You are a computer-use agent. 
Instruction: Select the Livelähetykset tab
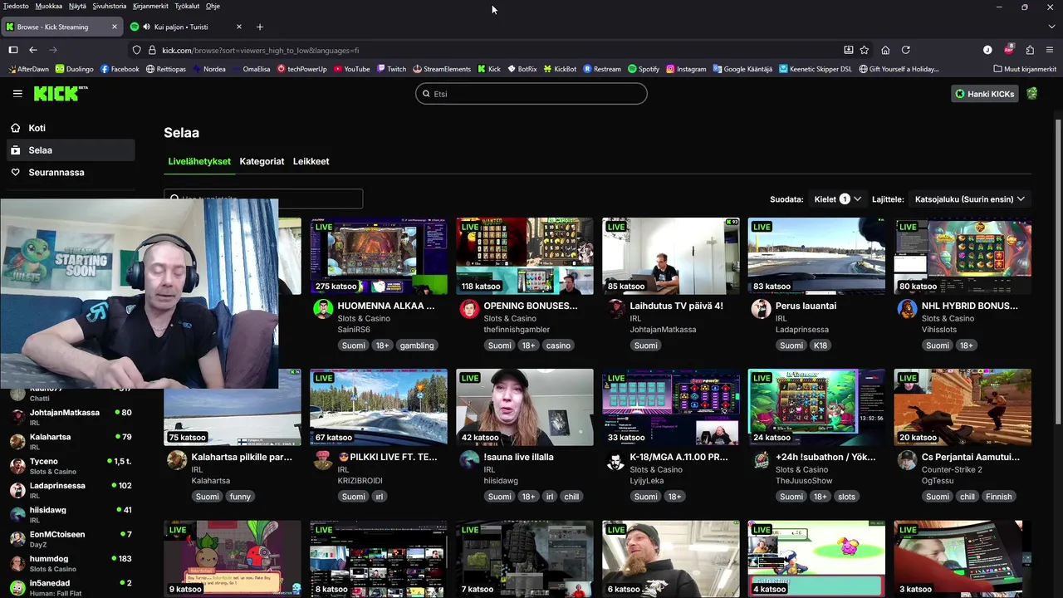[199, 161]
